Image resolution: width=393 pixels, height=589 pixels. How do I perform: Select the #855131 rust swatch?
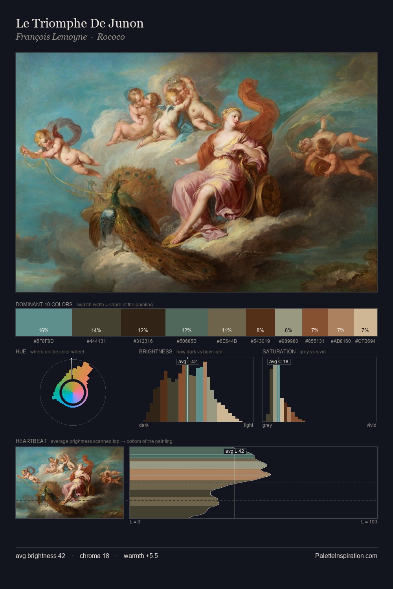pos(315,322)
